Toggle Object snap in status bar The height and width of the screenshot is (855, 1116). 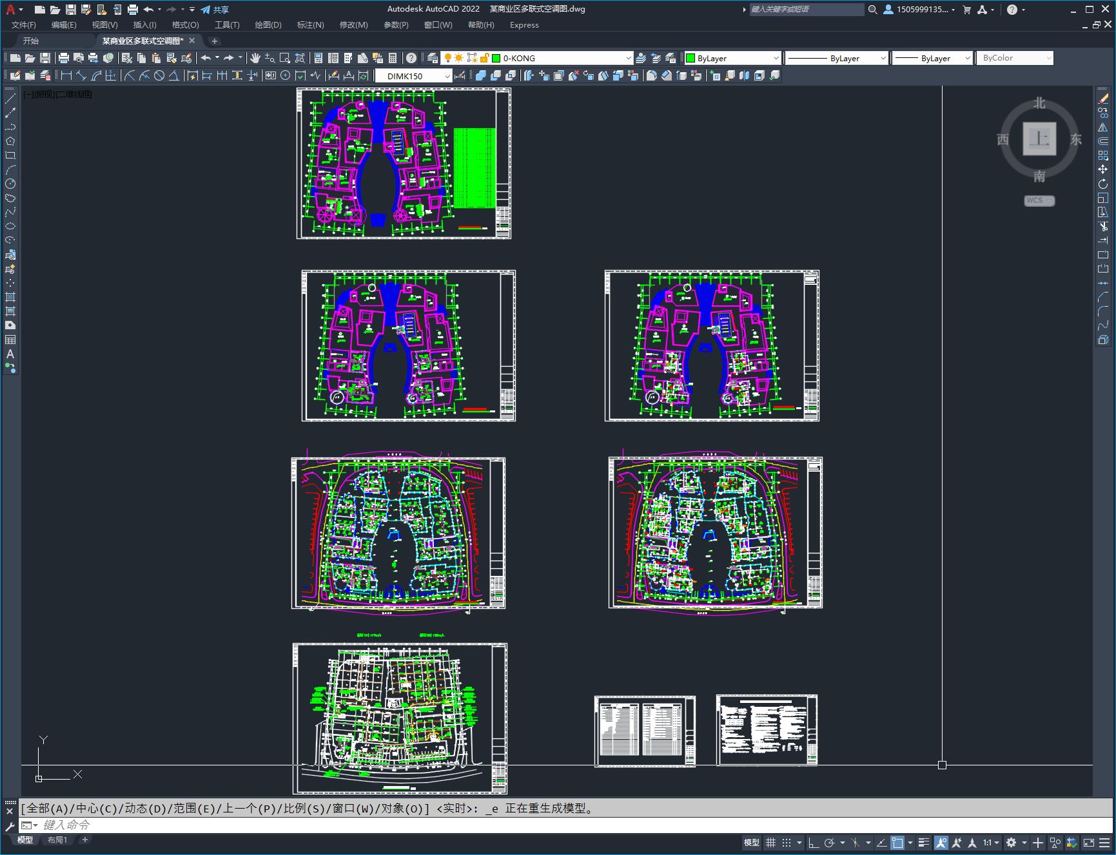[897, 842]
